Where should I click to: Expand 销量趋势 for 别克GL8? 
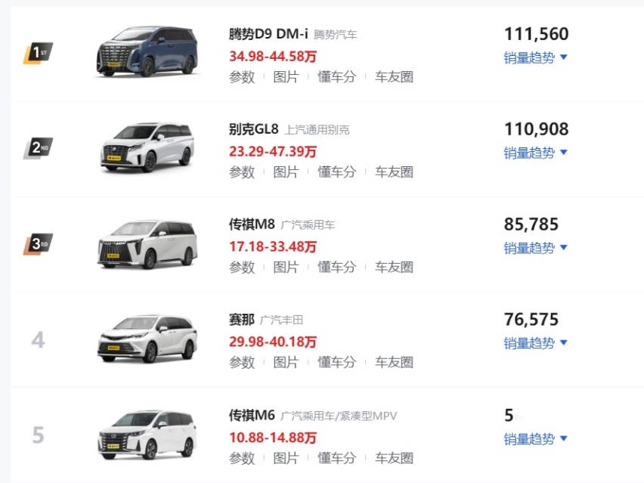535,153
